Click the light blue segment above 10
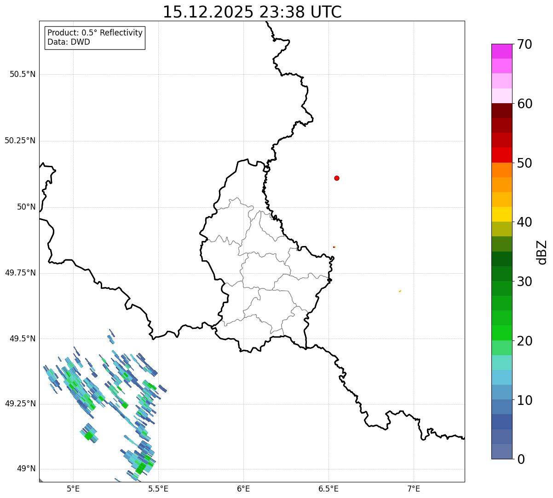 501,392
